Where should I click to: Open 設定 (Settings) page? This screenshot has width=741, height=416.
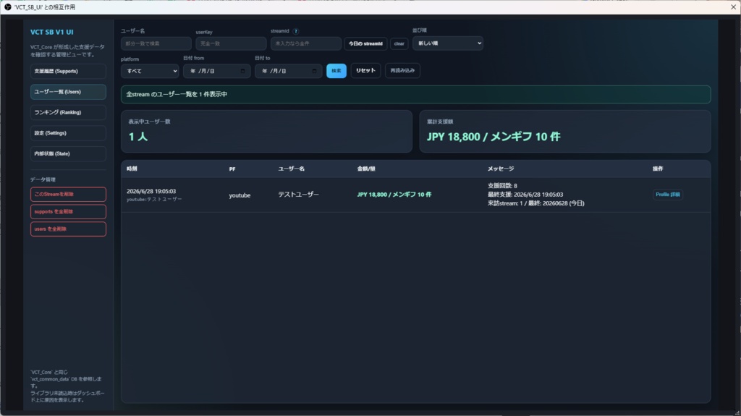click(68, 133)
